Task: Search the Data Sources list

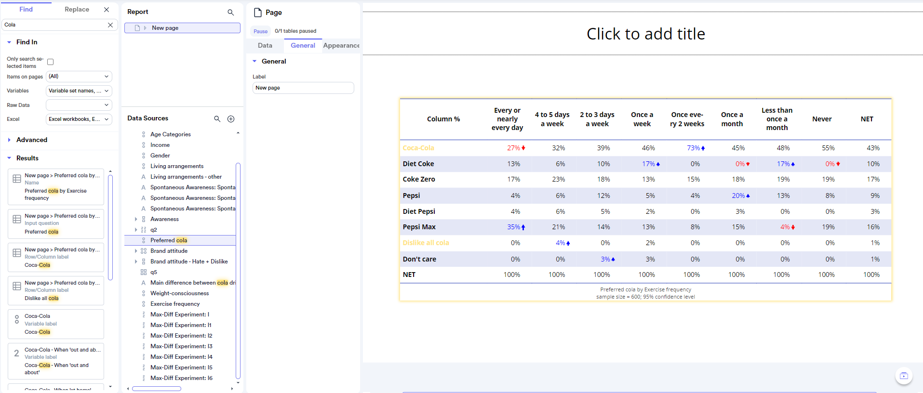Action: click(217, 119)
